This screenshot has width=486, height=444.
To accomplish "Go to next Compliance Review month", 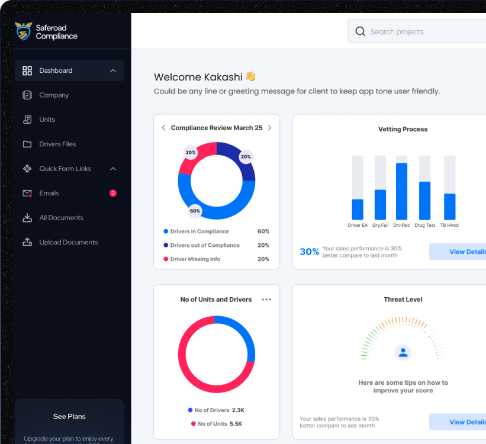I will pos(269,128).
